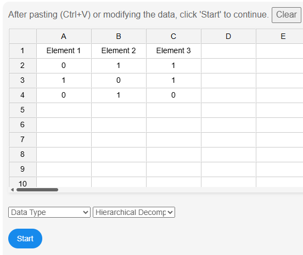Click cell A3 containing 1
Image resolution: width=303 pixels, height=255 pixels.
tap(64, 80)
